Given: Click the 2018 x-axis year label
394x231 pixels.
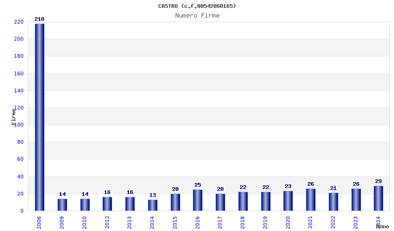Looking at the screenshot, I should tap(242, 223).
